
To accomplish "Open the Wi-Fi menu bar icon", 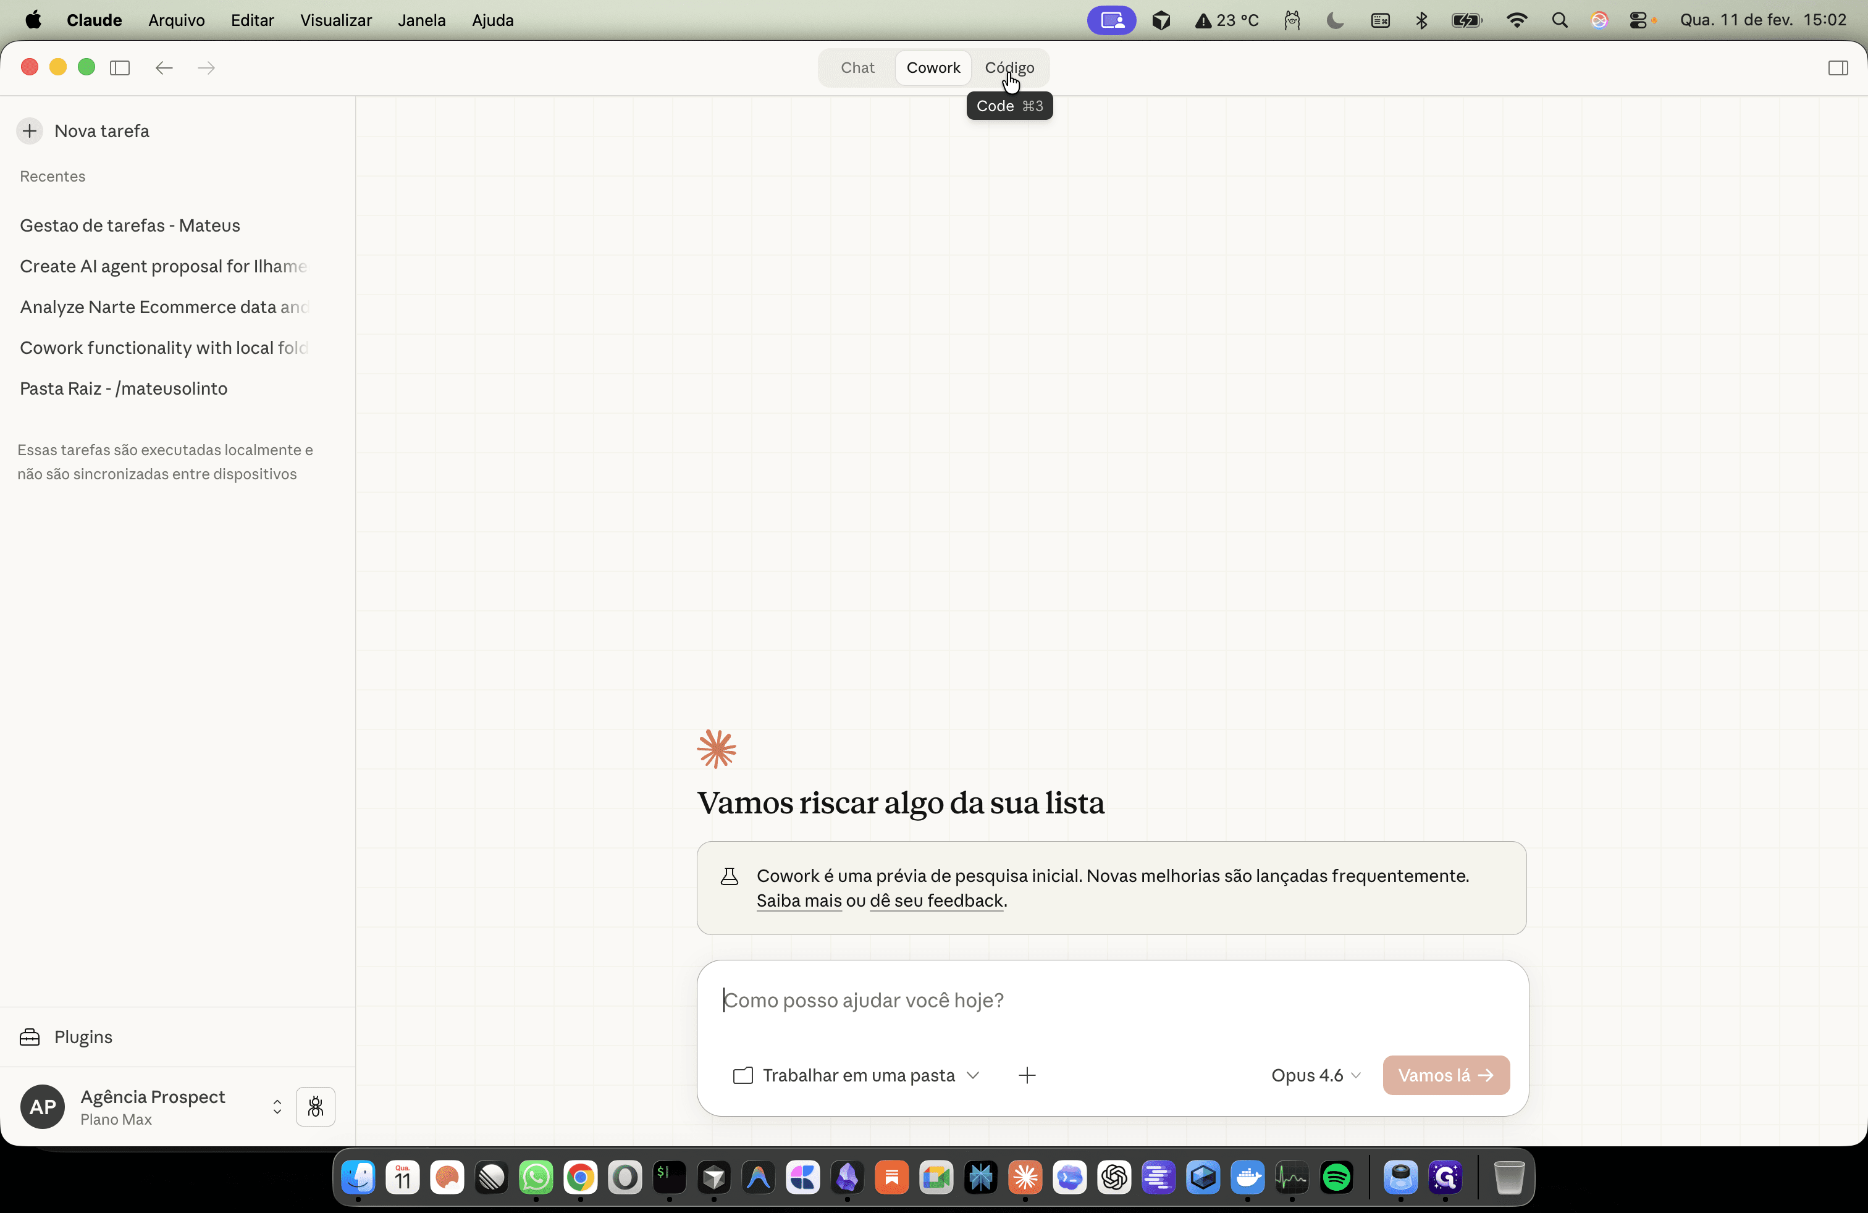I will 1517,20.
